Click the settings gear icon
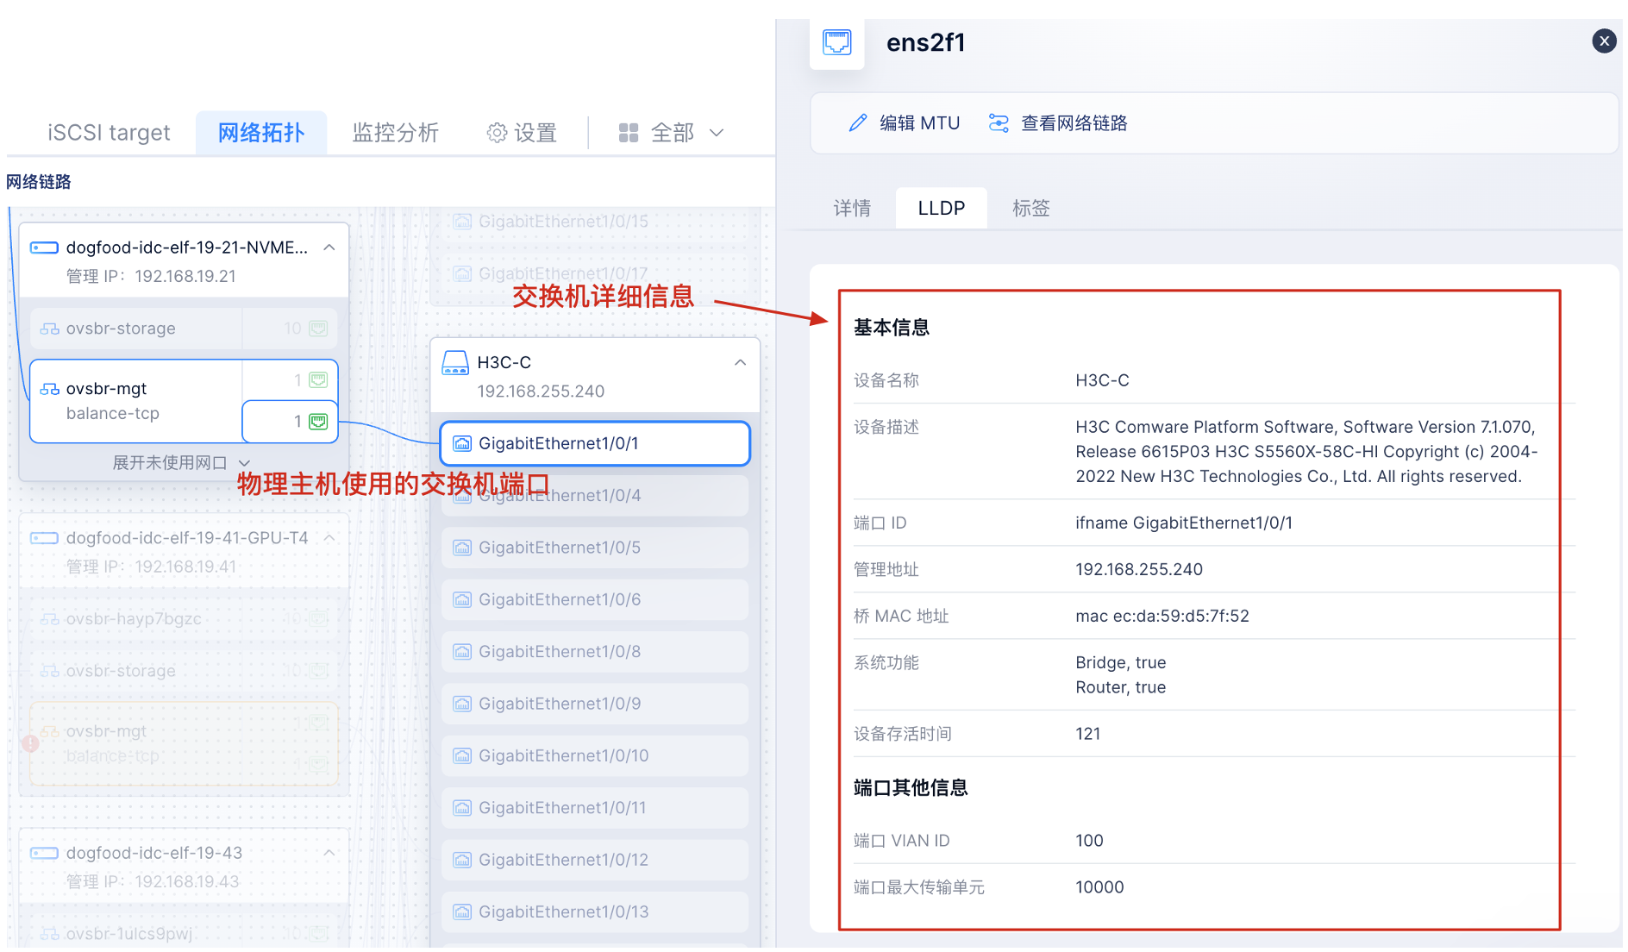This screenshot has height=952, width=1628. 497,133
